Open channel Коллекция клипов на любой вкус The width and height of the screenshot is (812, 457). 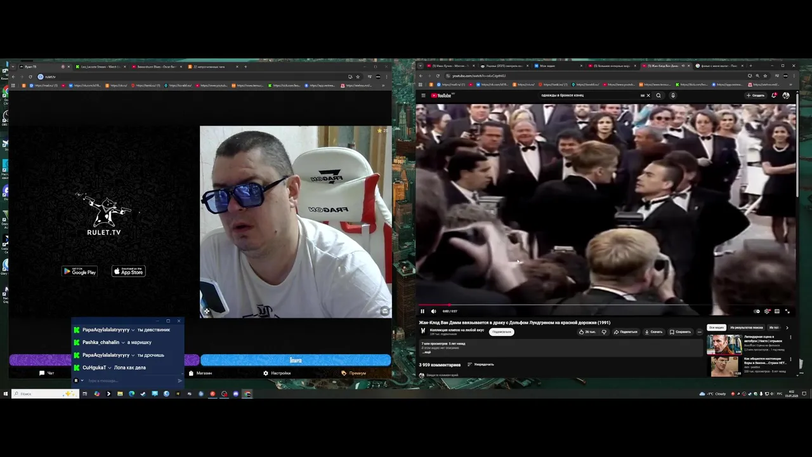click(457, 330)
